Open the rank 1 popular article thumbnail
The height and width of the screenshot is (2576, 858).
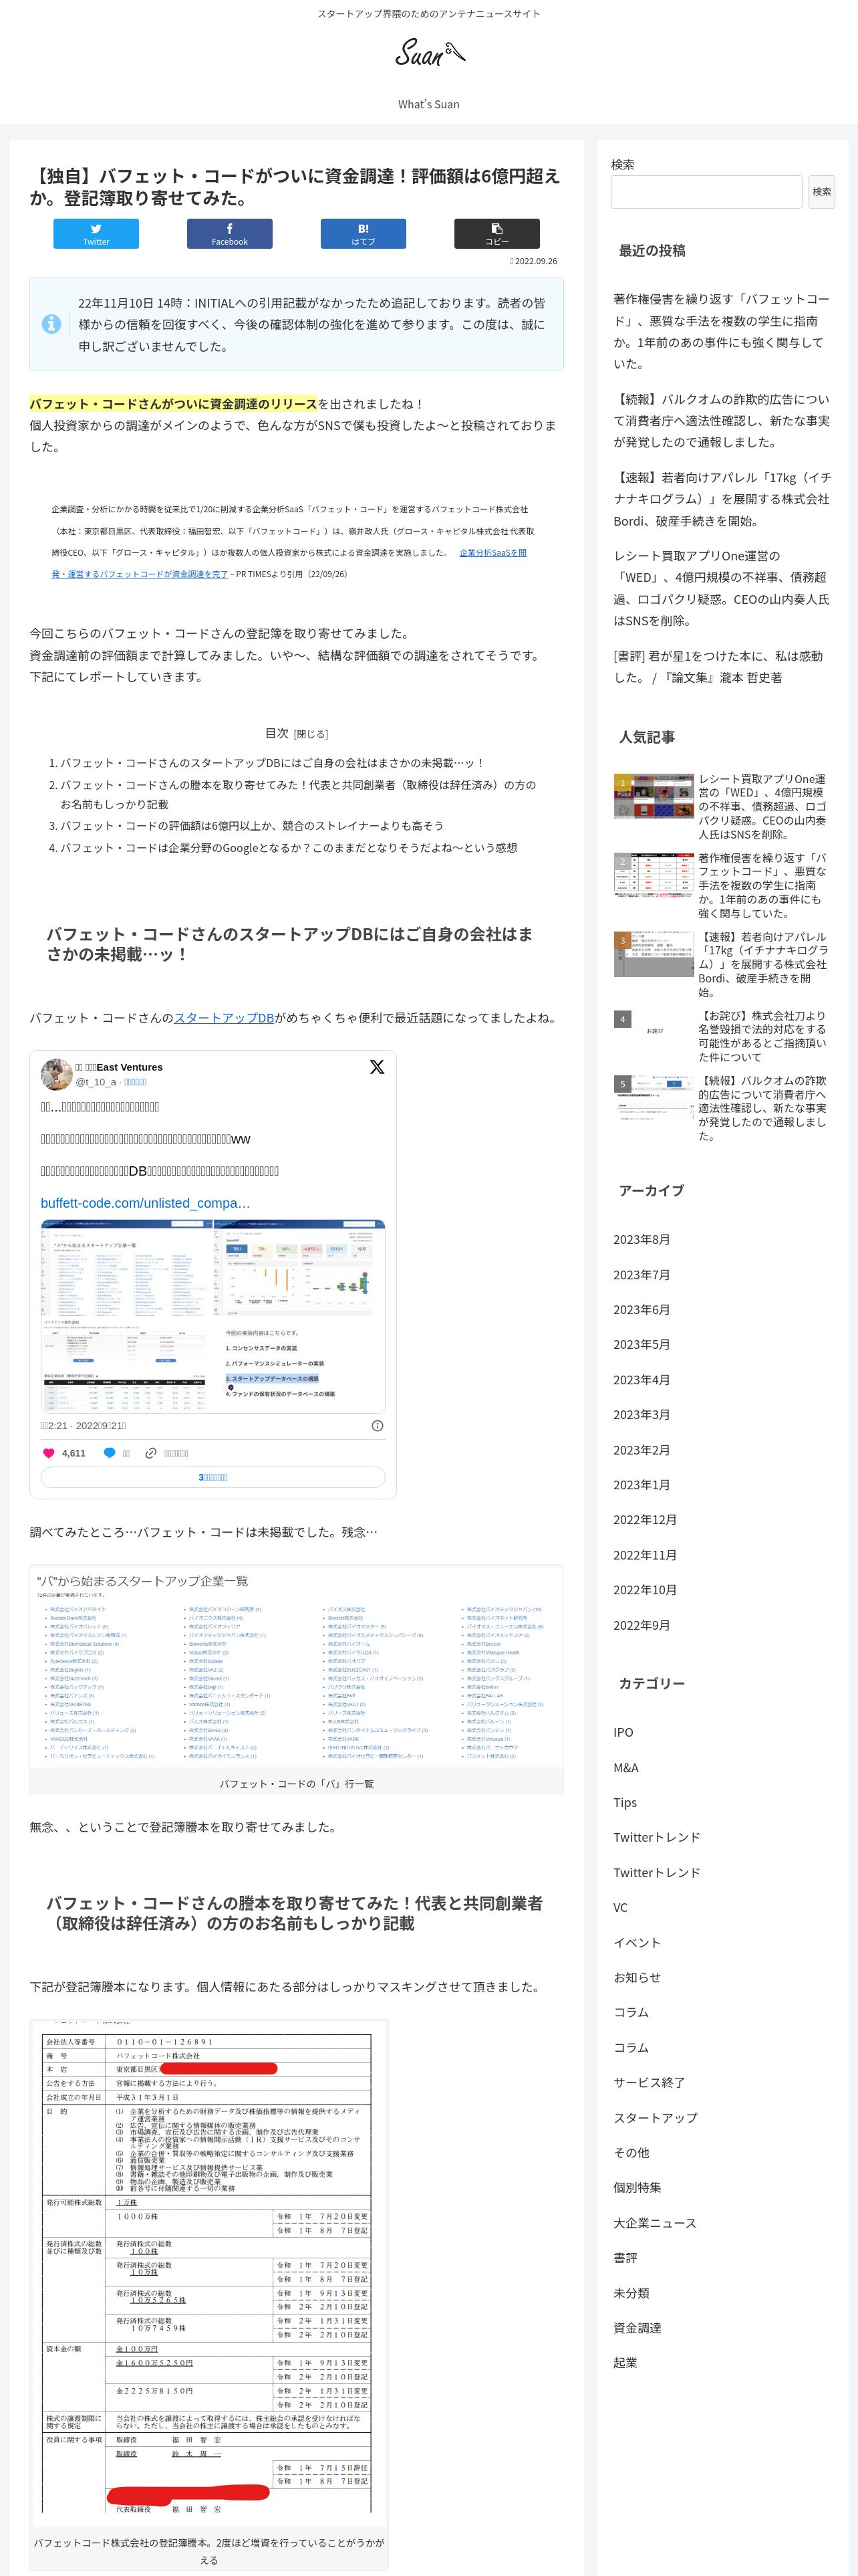pyautogui.click(x=654, y=796)
